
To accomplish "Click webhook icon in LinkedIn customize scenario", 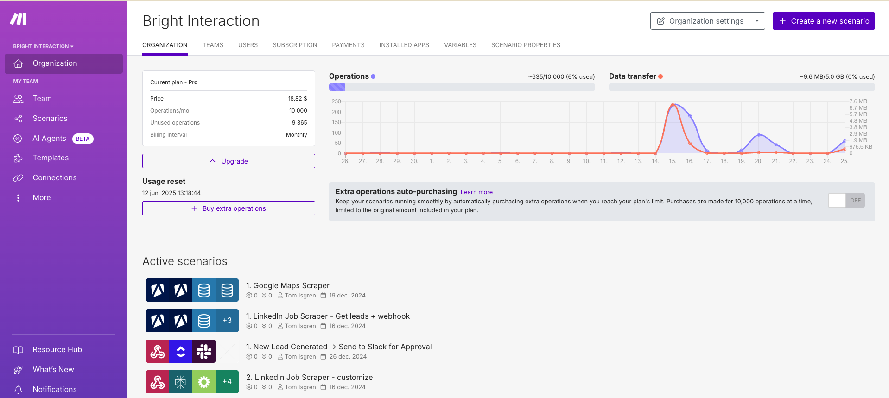I will (158, 382).
